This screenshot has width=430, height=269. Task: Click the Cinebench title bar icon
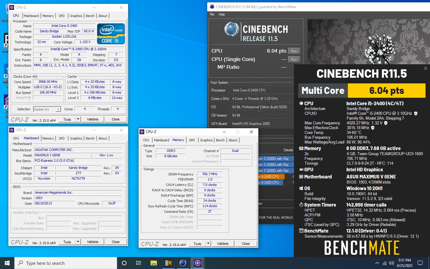[x=212, y=7]
